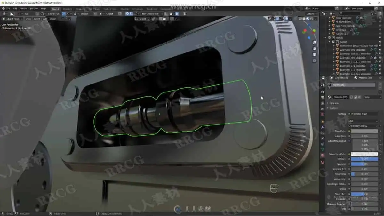Open the Non-Destructive mode dropdown
384x216 pixels.
[x=152, y=14]
